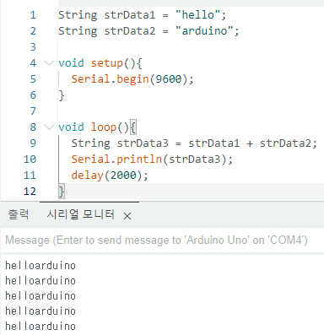Click line number 3 in gutter

pos(33,47)
